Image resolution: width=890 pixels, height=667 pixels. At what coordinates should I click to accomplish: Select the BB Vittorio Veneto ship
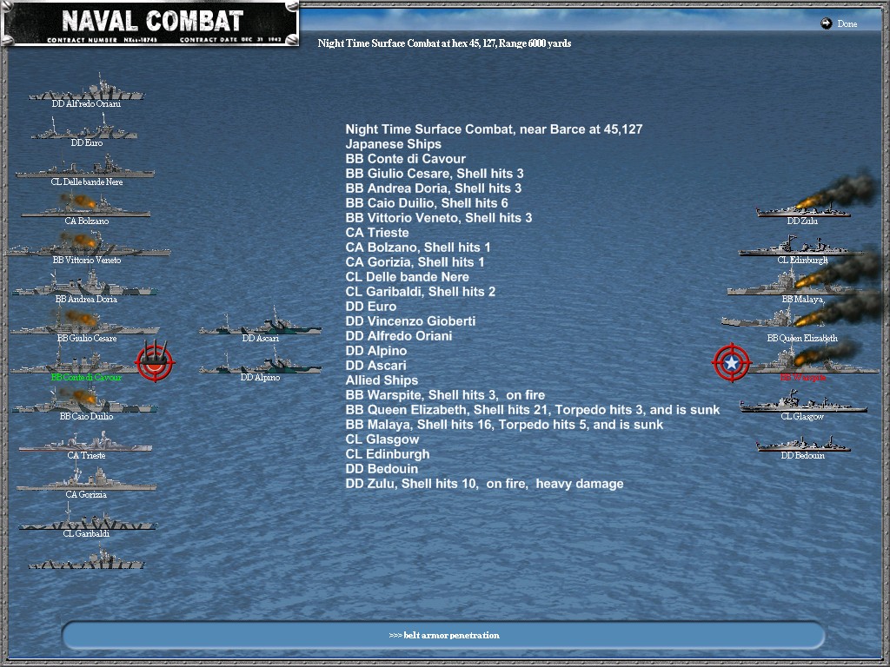point(87,244)
